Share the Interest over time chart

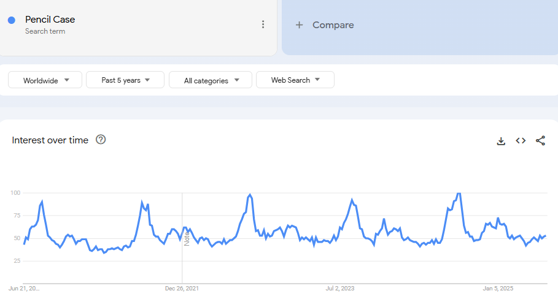coord(540,141)
